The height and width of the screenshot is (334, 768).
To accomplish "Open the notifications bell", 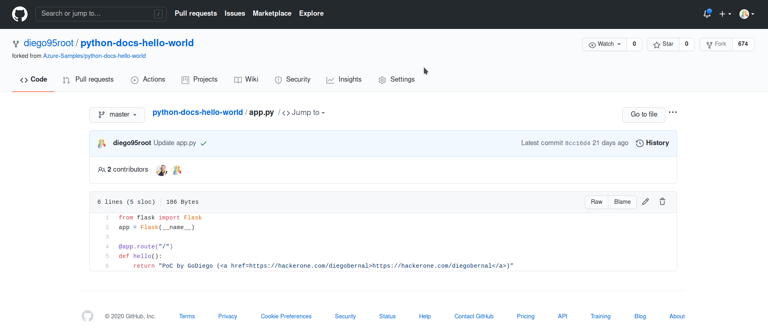I will click(x=707, y=14).
